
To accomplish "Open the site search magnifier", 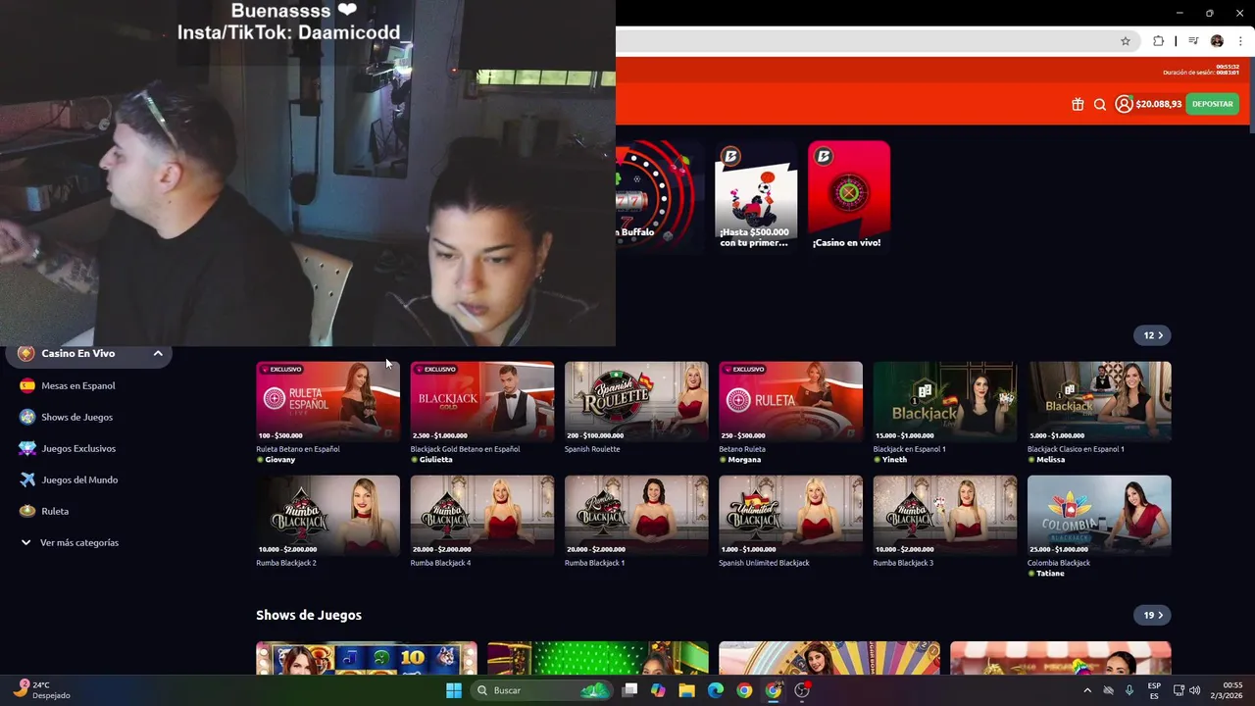I will coord(1100,104).
